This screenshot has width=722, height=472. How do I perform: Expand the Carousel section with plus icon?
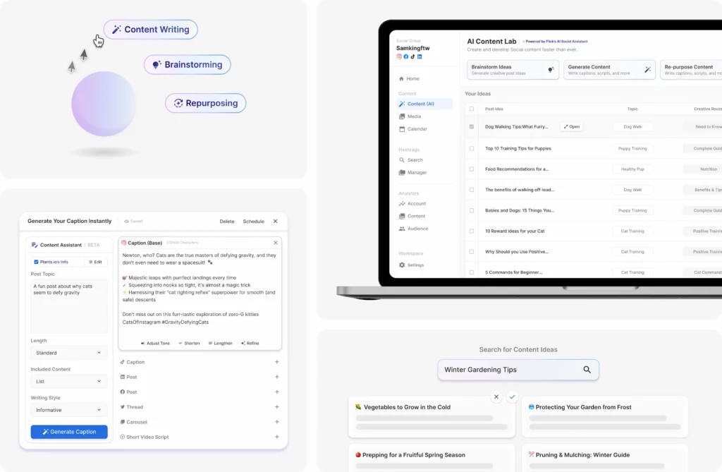tap(276, 422)
